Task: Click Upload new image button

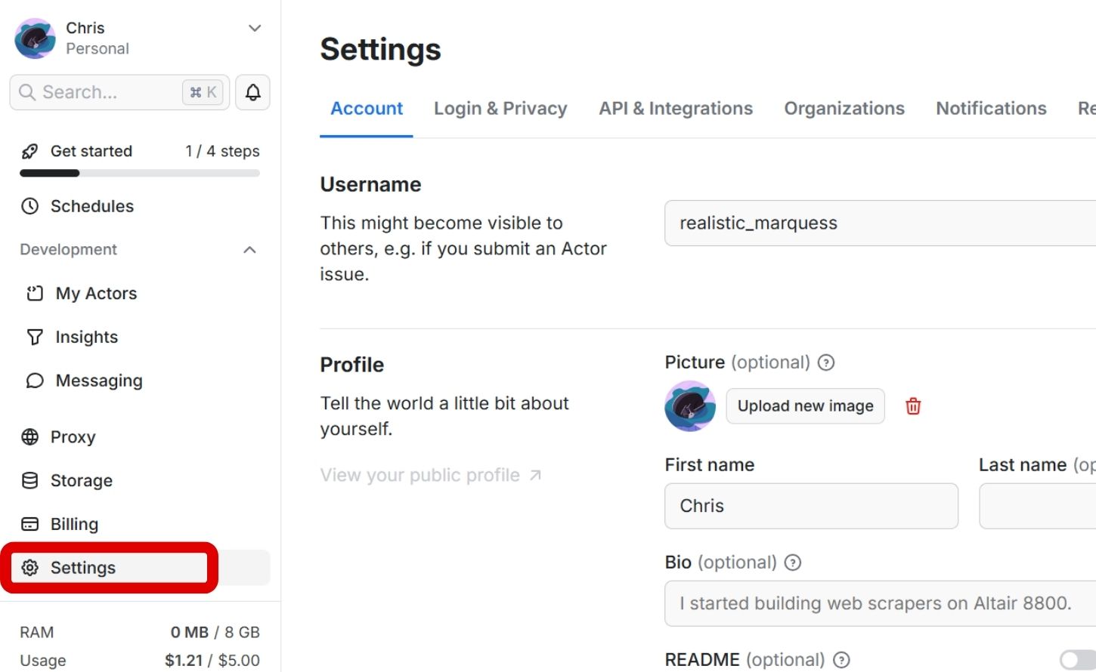Action: tap(805, 406)
